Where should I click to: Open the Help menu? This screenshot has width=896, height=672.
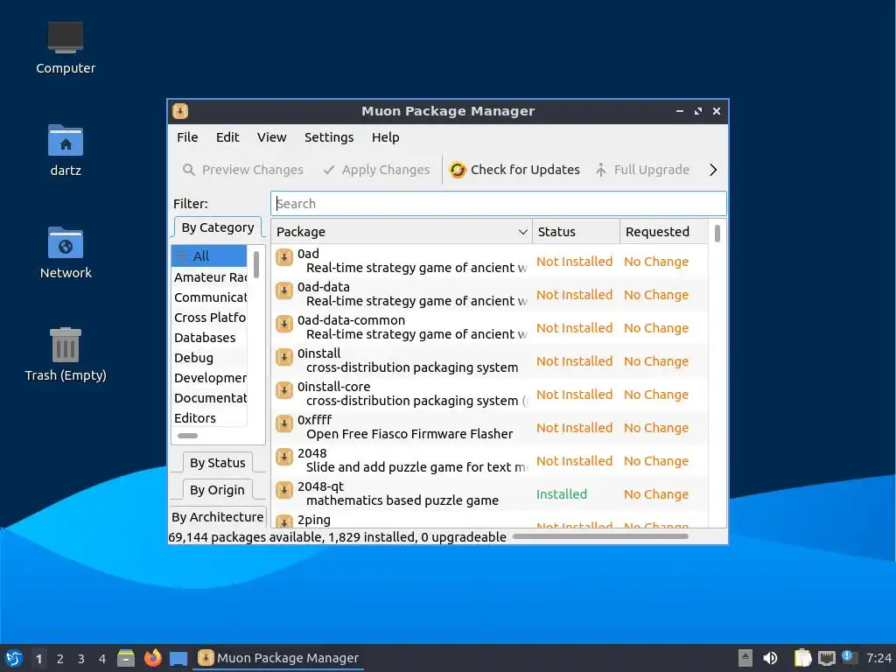tap(385, 137)
